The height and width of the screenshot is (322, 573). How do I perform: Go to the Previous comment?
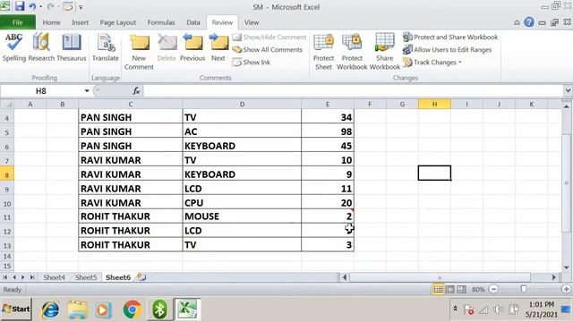click(x=192, y=47)
